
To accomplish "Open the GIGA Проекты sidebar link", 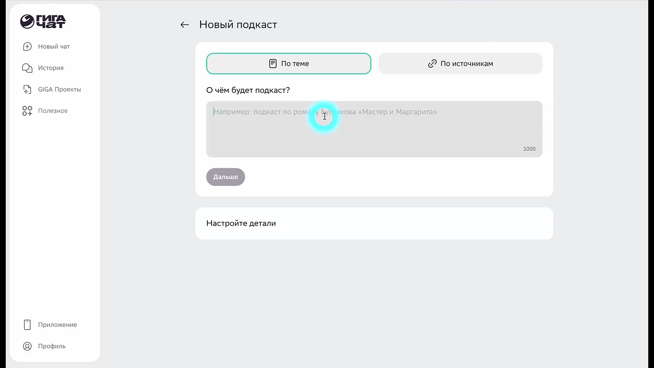I will [x=59, y=90].
